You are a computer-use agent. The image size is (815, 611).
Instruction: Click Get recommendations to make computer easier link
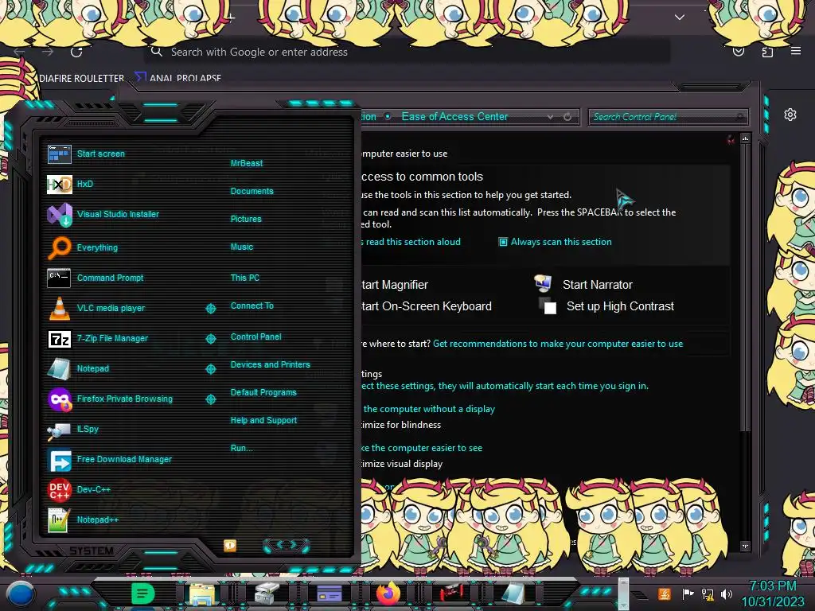(558, 344)
